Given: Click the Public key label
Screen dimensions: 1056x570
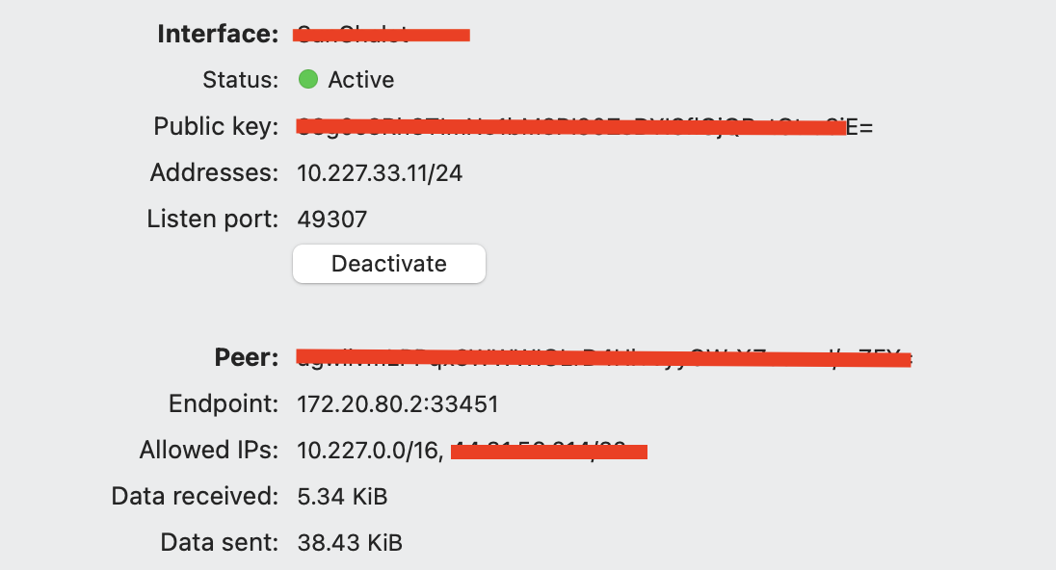Looking at the screenshot, I should tap(216, 126).
